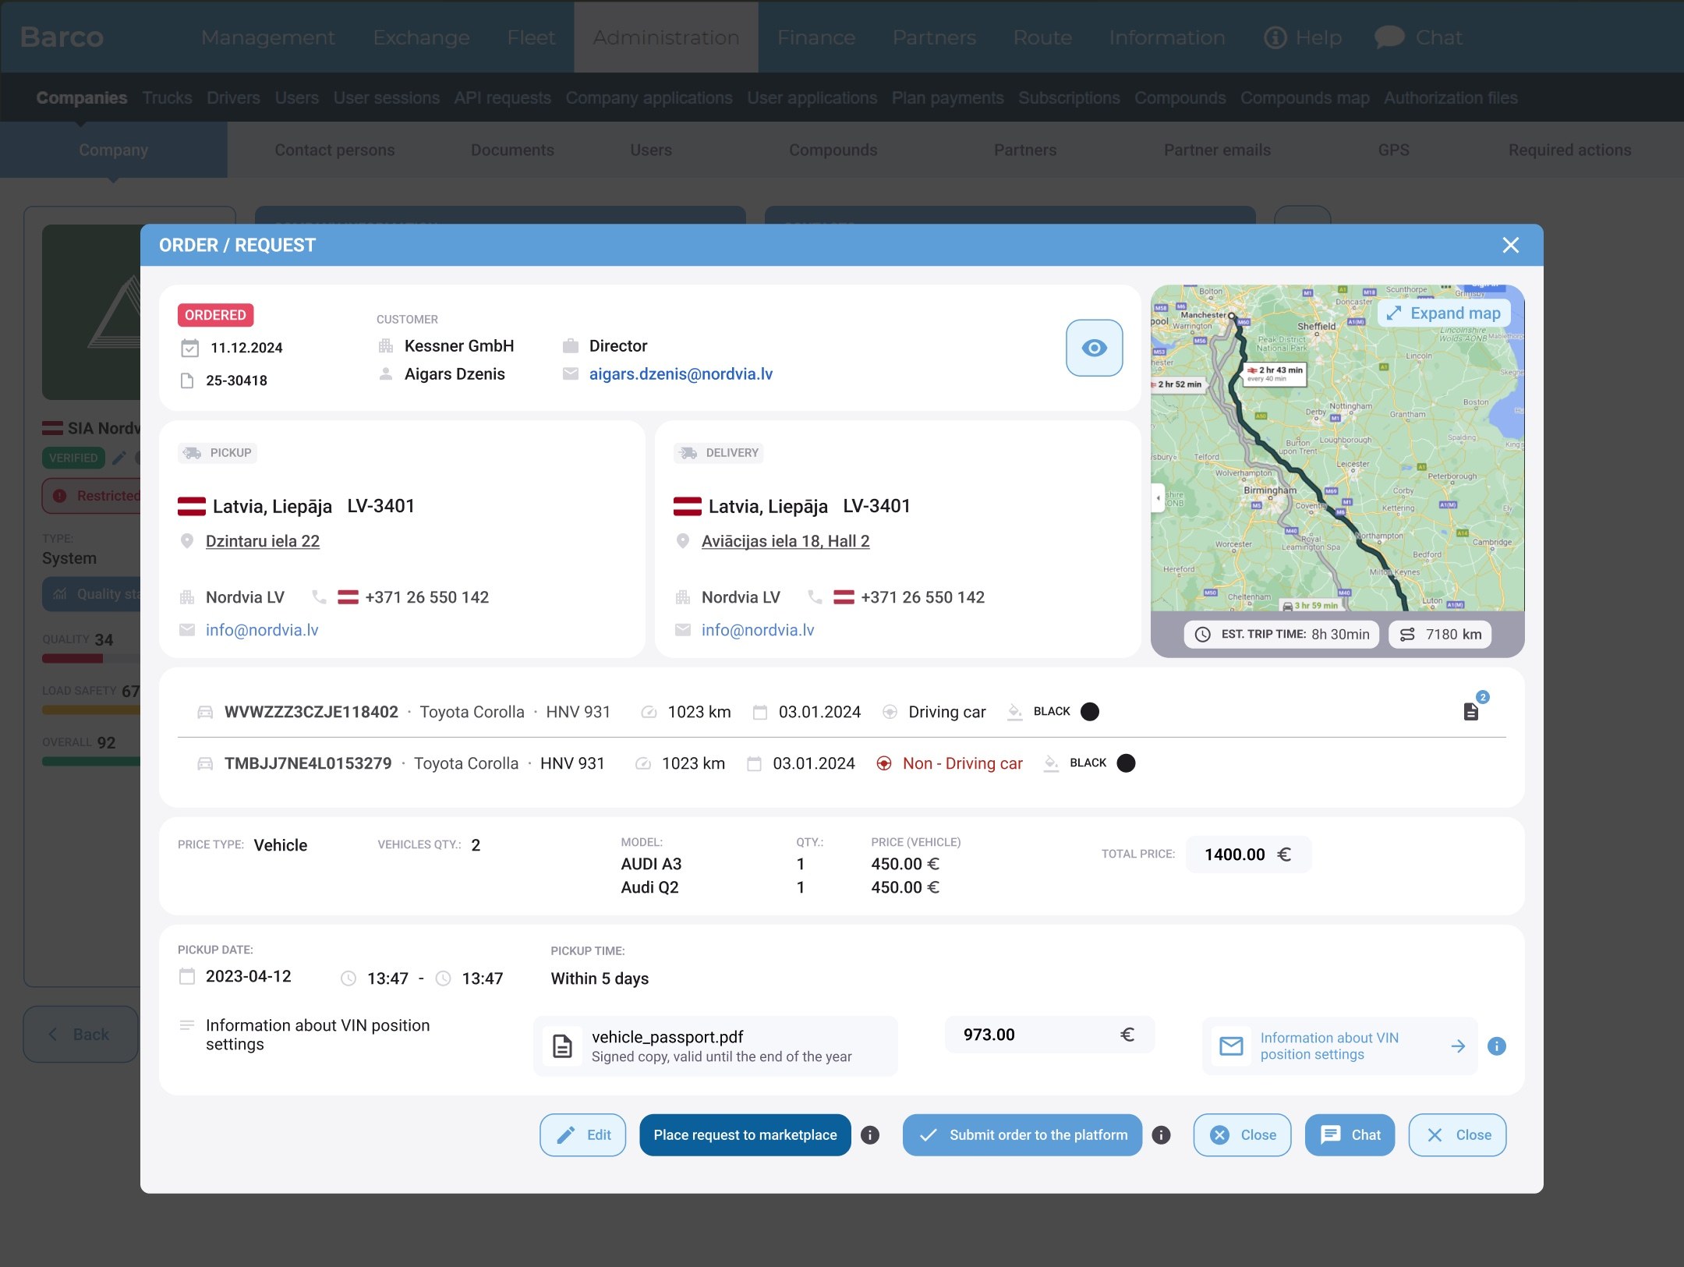
Task: Click the Edit button
Action: (x=582, y=1135)
